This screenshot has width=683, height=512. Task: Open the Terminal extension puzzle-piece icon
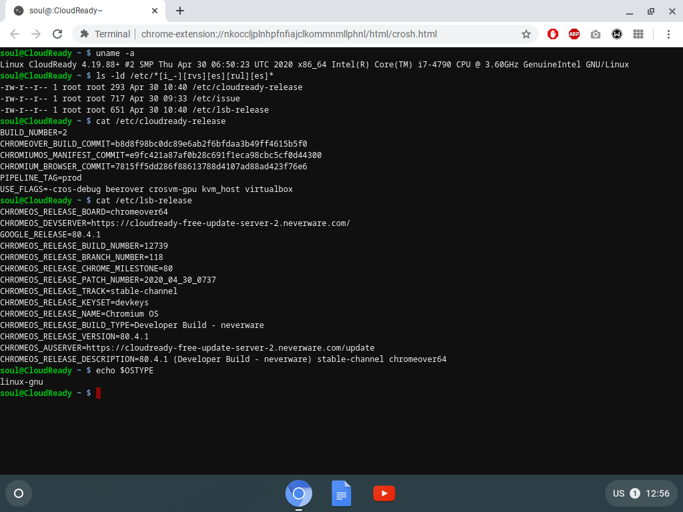coord(85,34)
